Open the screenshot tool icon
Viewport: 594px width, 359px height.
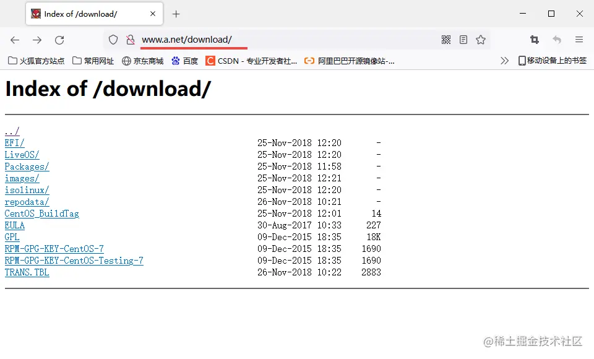[x=534, y=39]
